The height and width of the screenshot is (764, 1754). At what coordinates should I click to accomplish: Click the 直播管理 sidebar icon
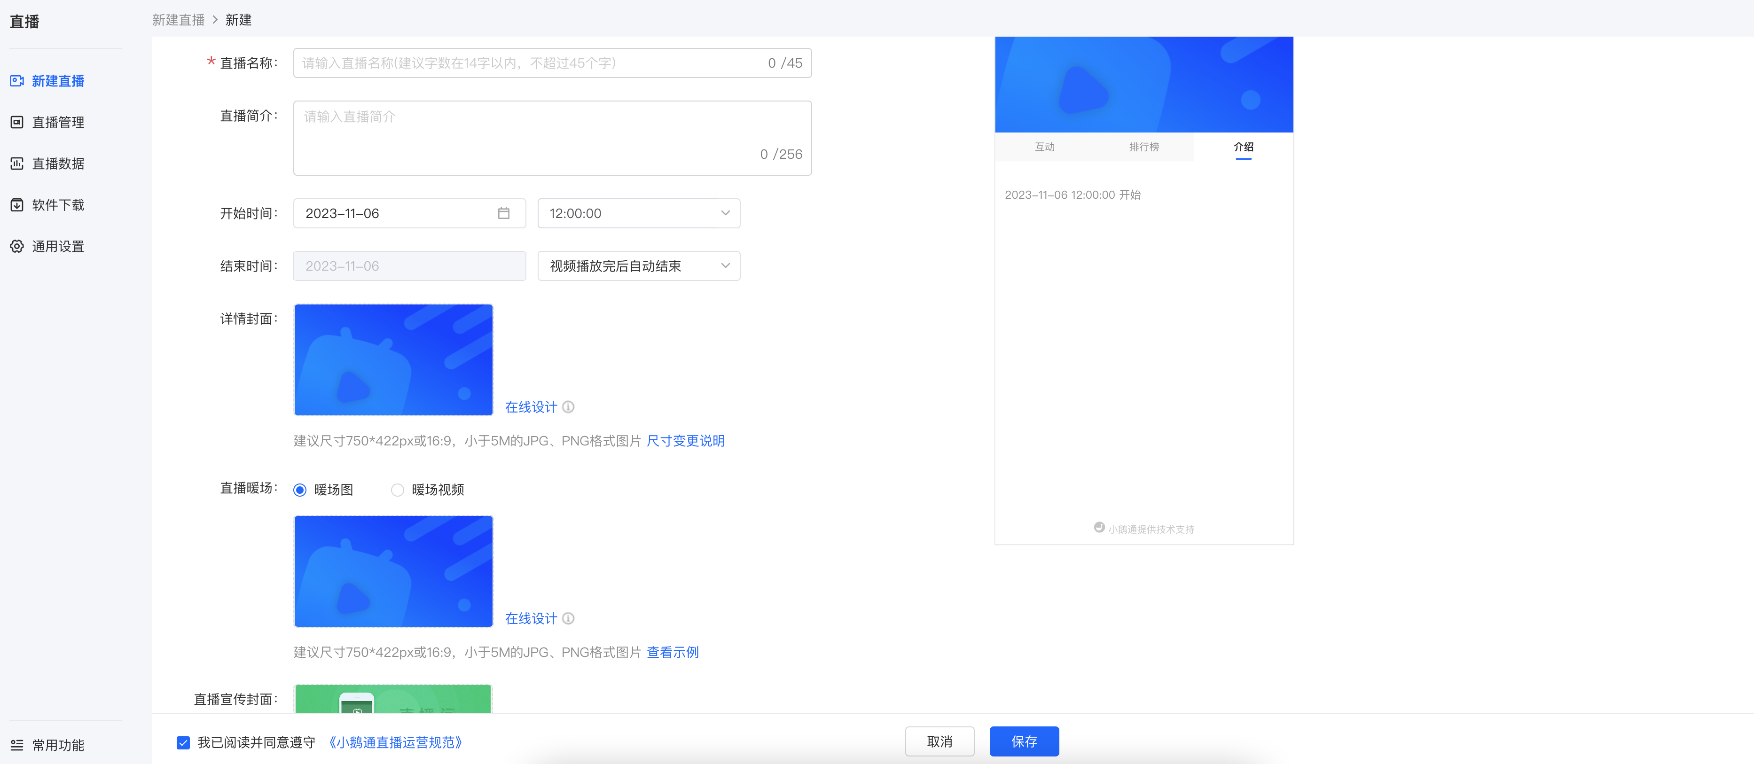click(x=17, y=123)
